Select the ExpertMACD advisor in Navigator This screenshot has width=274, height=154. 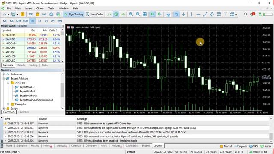[x=27, y=87]
